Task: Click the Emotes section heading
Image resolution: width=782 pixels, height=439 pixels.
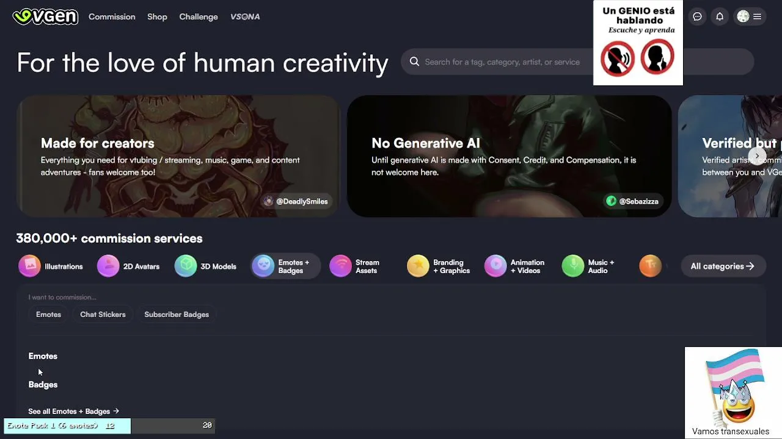Action: pos(43,356)
